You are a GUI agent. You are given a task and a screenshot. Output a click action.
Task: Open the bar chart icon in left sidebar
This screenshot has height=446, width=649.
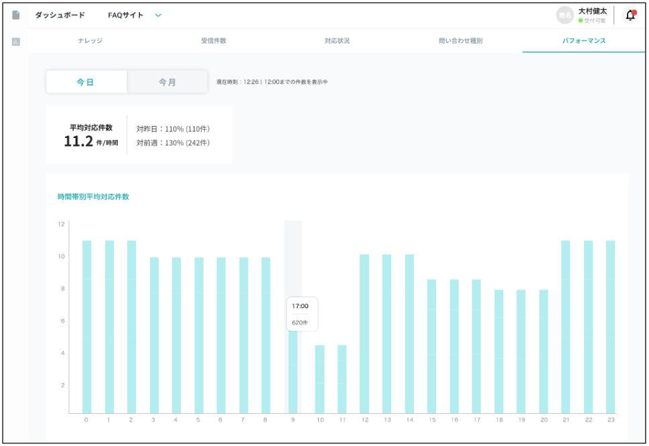pyautogui.click(x=16, y=42)
